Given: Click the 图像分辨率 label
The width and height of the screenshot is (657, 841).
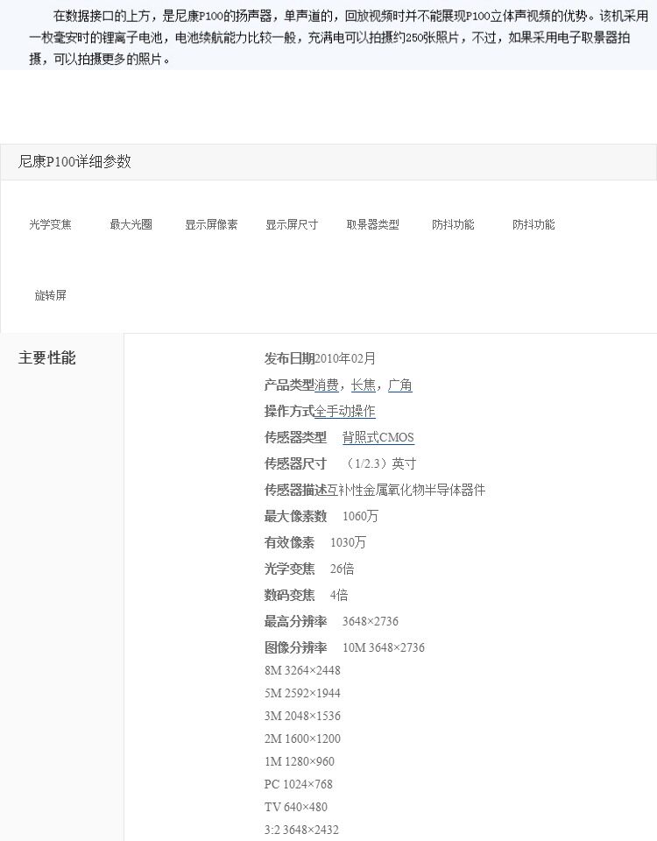Looking at the screenshot, I should click(x=295, y=648).
